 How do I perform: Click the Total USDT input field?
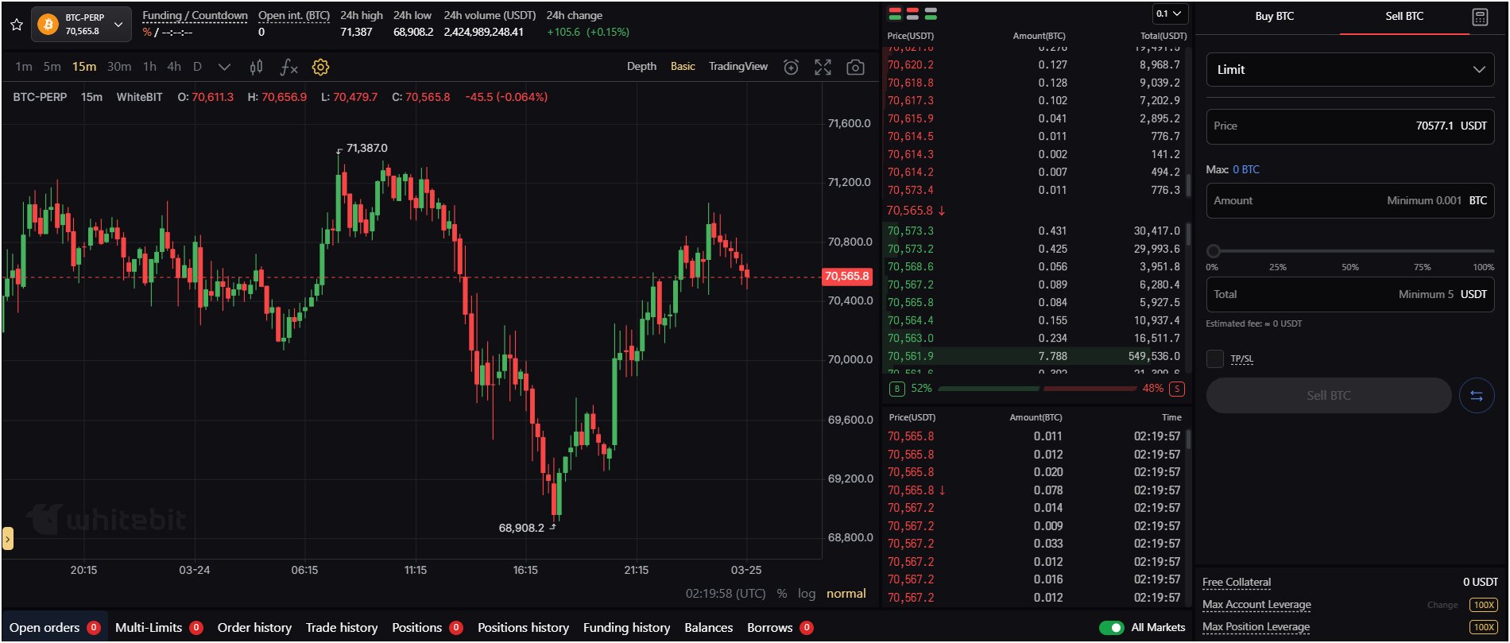pyautogui.click(x=1350, y=294)
